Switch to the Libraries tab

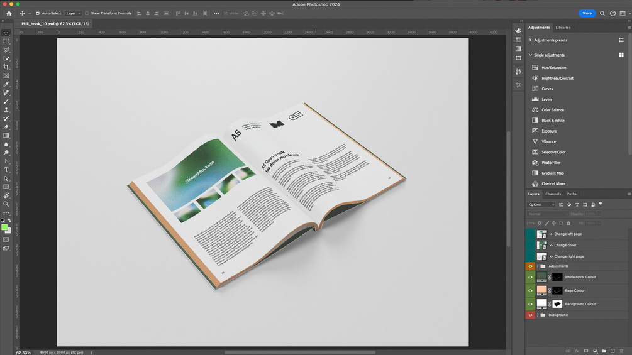point(563,28)
